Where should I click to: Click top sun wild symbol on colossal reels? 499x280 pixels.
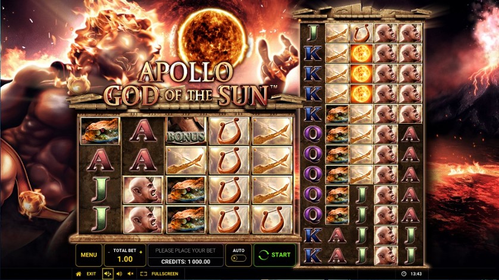[361, 53]
